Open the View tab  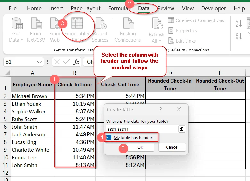188,8
